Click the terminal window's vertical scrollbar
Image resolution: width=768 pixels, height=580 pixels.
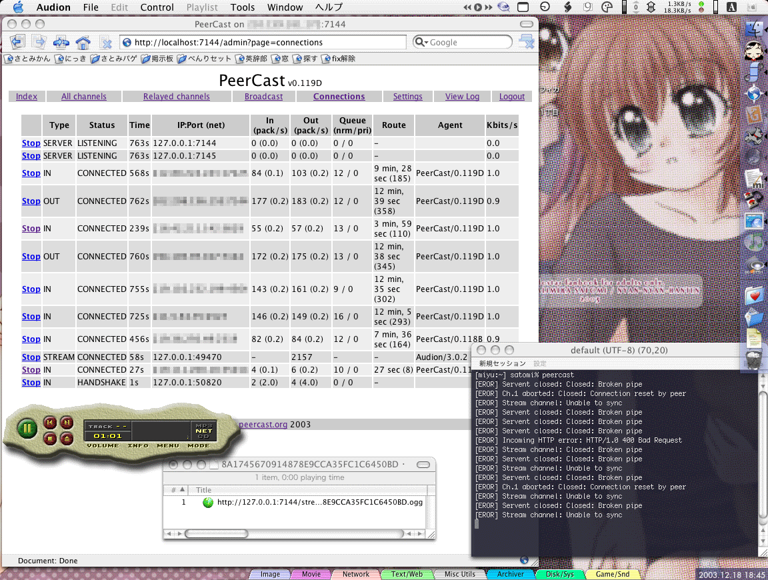(x=763, y=453)
